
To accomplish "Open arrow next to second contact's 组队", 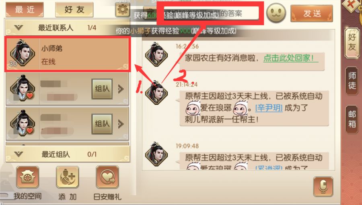I will click(x=121, y=89).
